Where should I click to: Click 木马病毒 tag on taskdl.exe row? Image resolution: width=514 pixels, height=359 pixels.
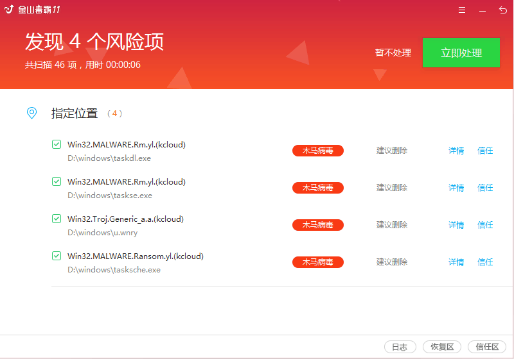point(318,151)
